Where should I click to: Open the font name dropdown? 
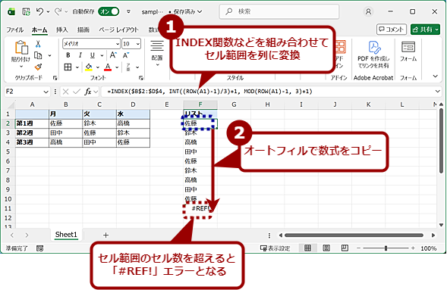tap(118, 44)
